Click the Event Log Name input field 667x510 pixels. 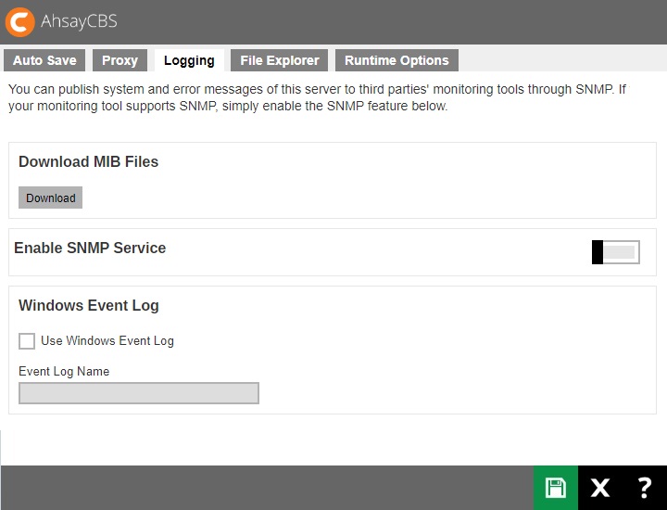click(139, 393)
